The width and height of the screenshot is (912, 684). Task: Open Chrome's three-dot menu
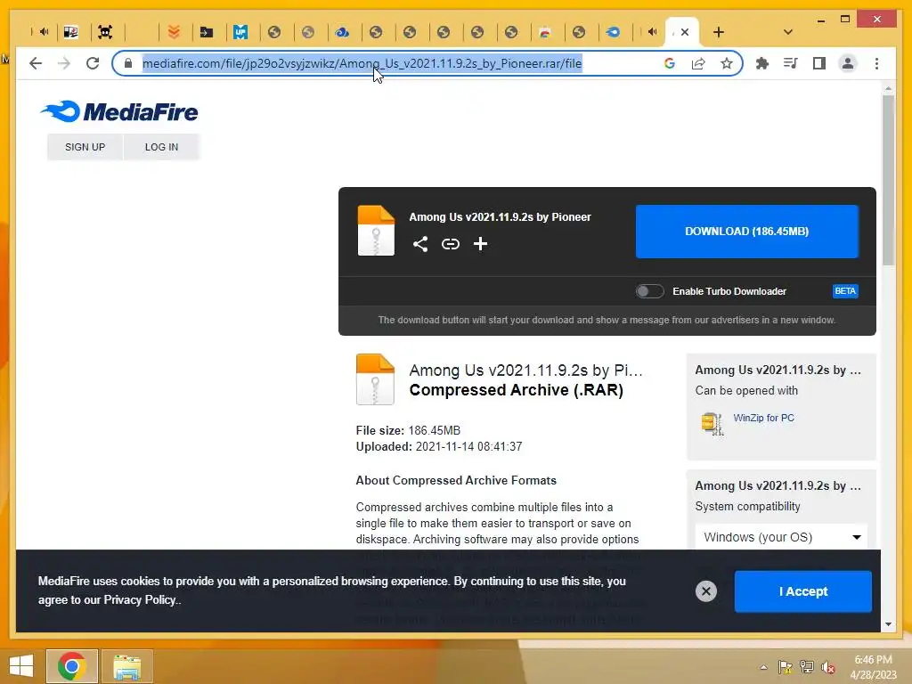876,63
